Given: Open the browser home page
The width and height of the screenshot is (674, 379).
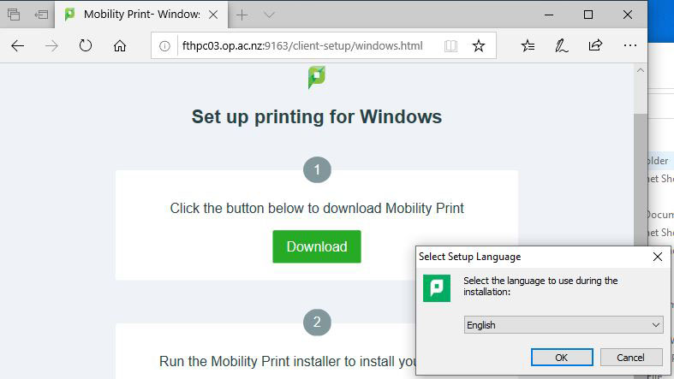Looking at the screenshot, I should pyautogui.click(x=120, y=45).
